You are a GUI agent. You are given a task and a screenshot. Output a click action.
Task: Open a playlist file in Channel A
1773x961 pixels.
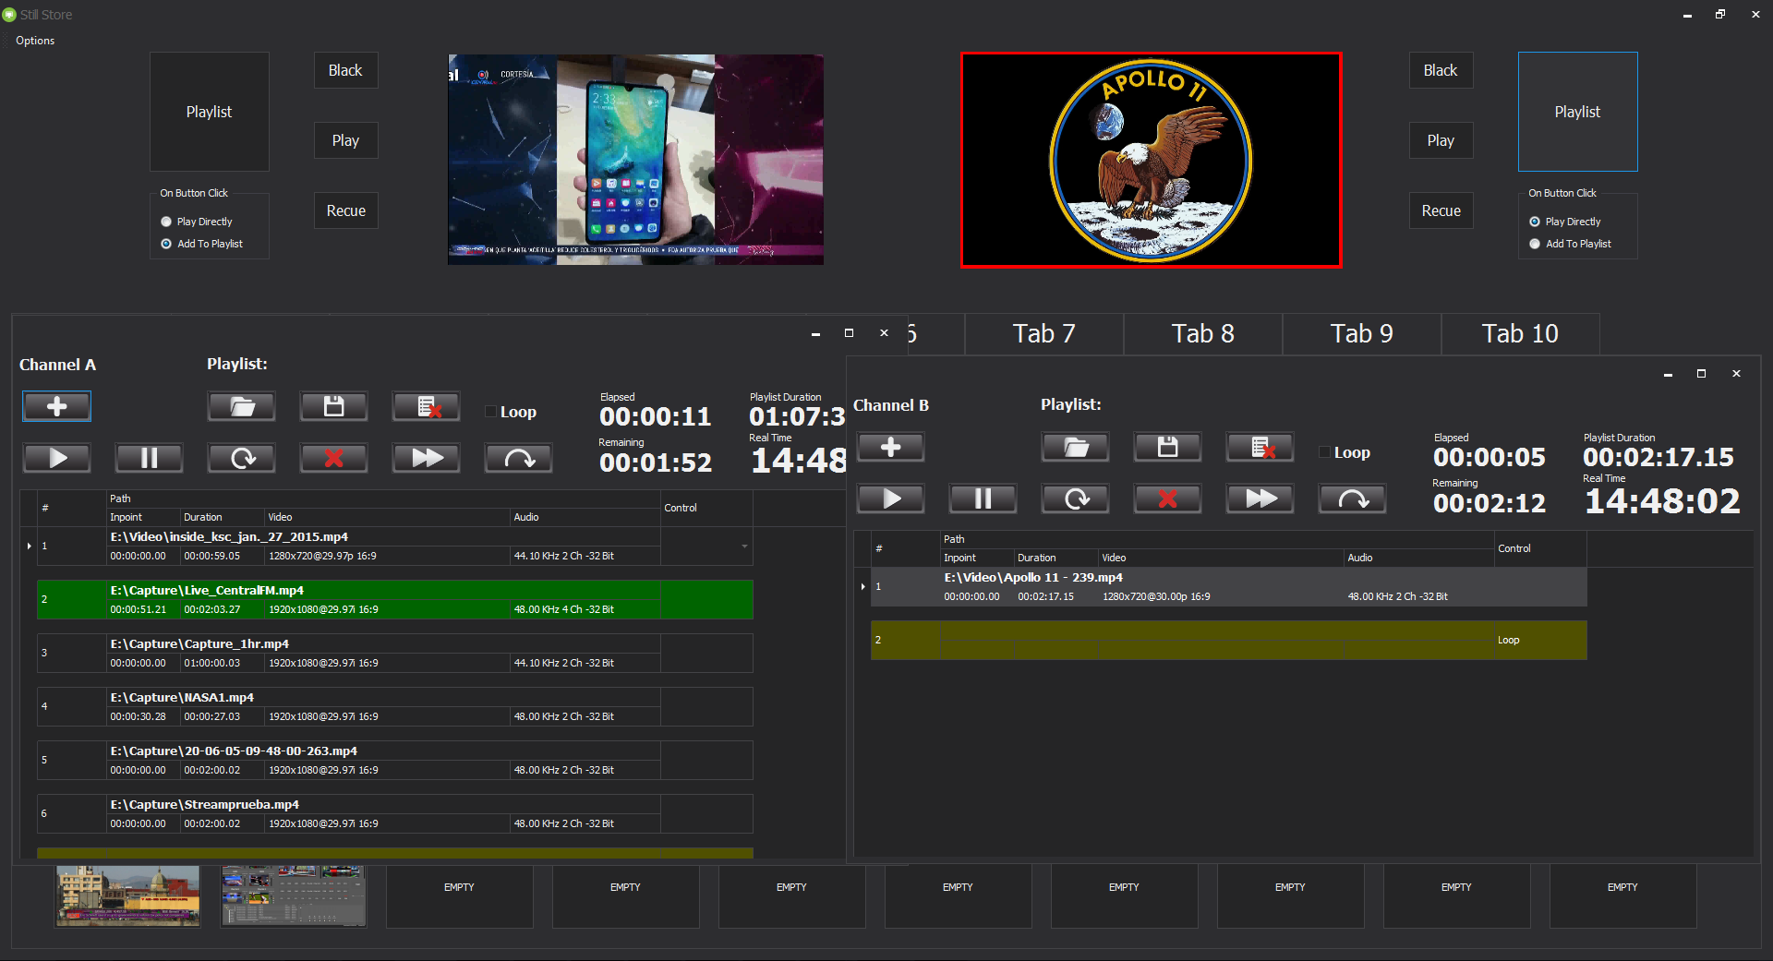click(x=241, y=406)
